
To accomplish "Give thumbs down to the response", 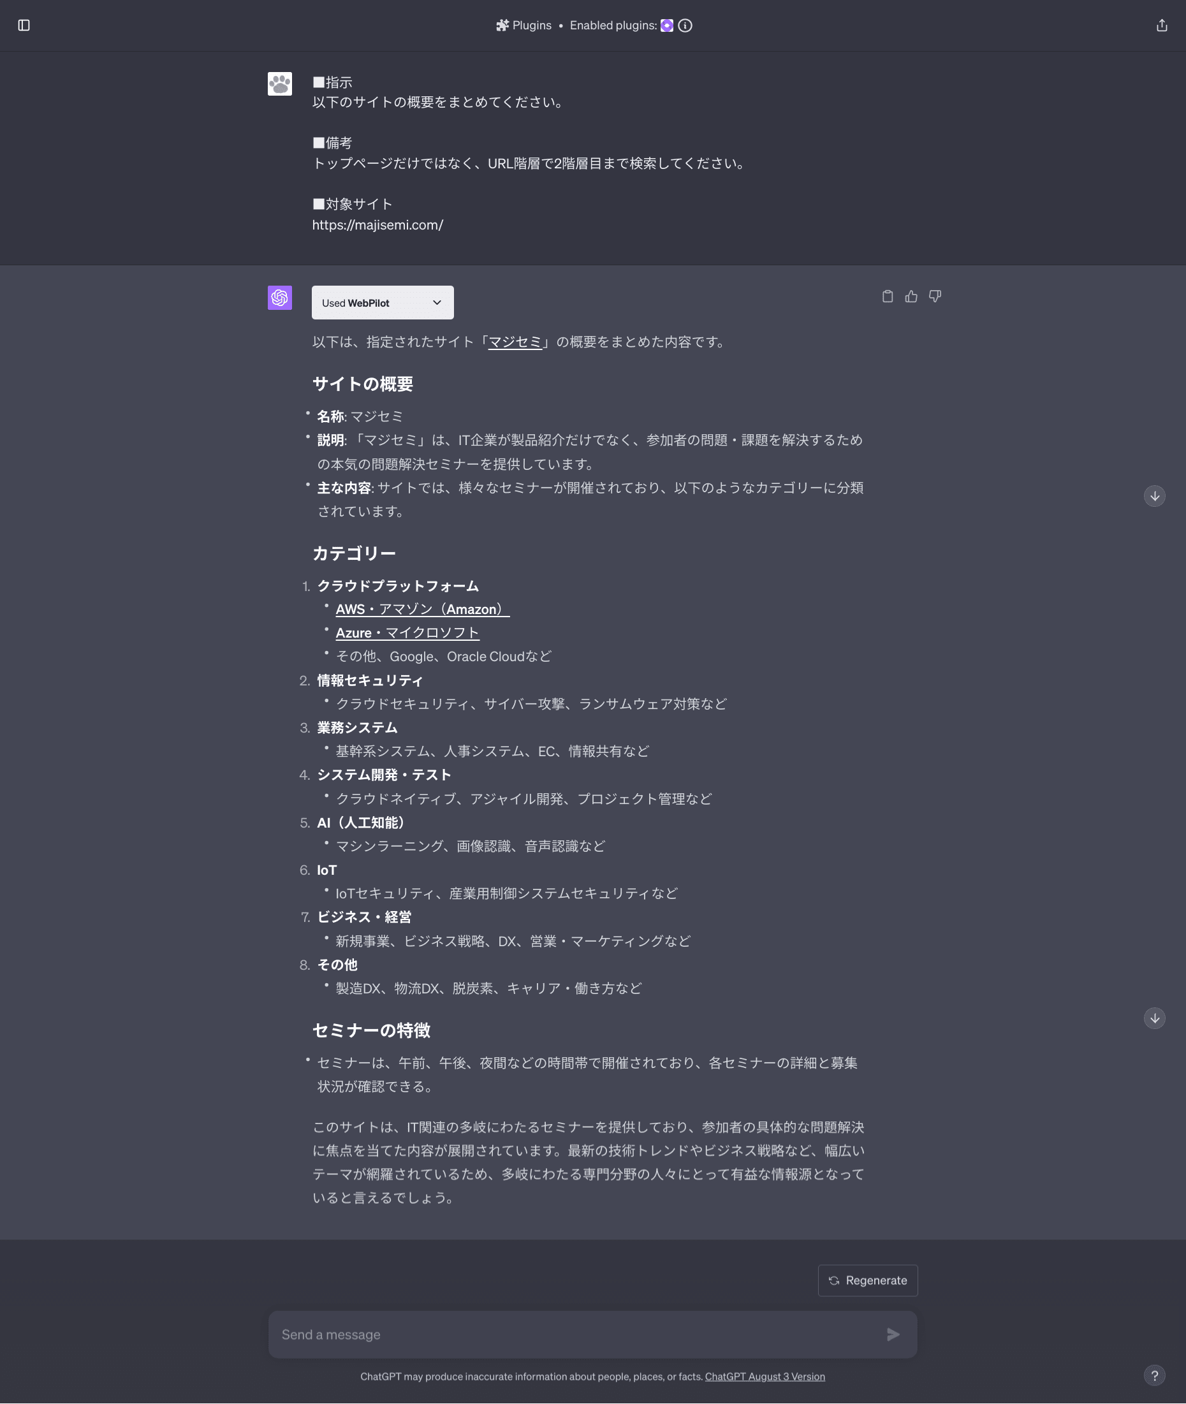I will 935,296.
